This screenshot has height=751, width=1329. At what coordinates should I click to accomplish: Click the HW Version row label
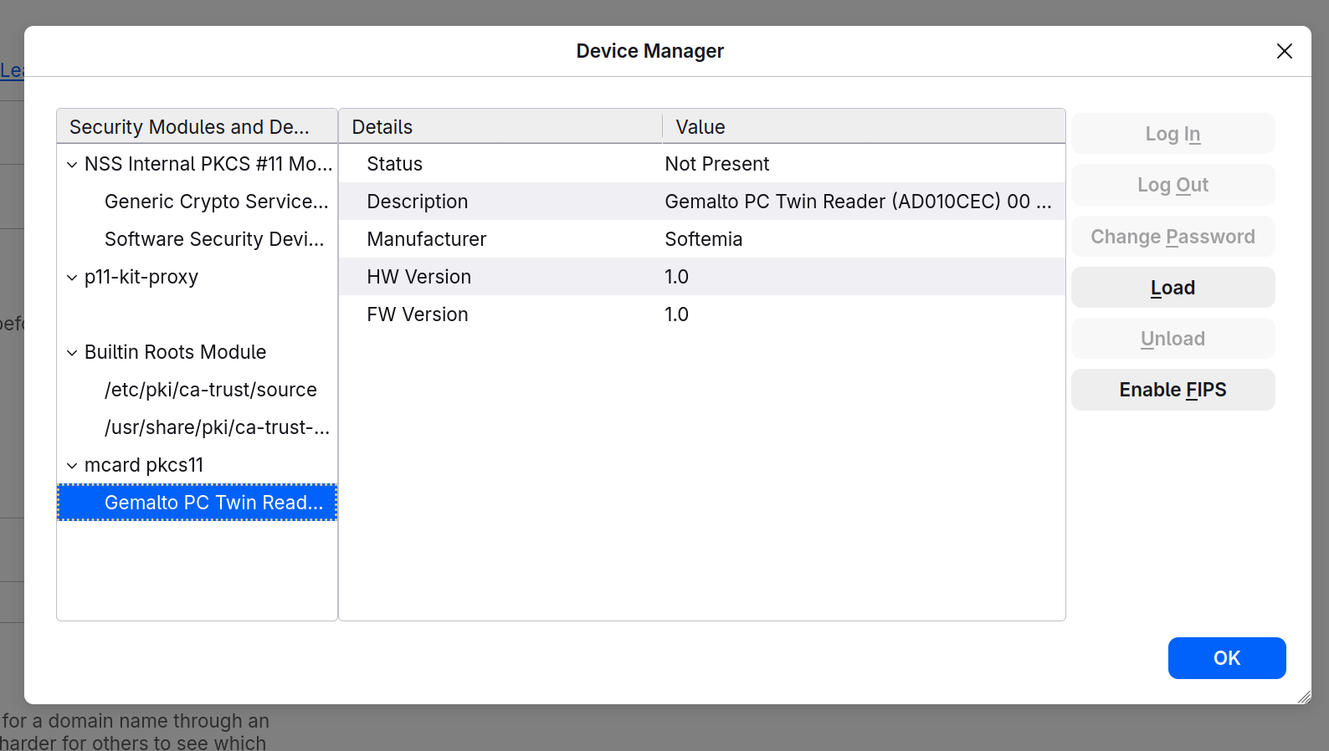pos(419,277)
